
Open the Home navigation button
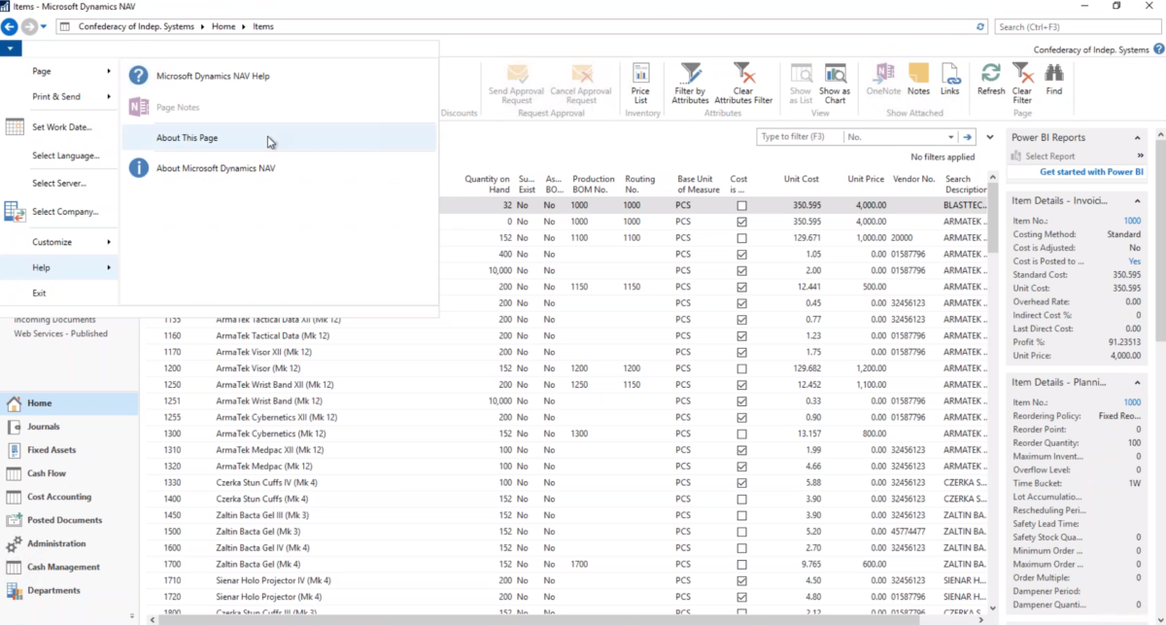pos(69,403)
